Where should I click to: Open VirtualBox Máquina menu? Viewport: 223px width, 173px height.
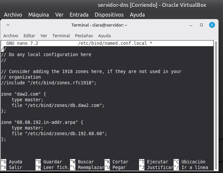coord(38,15)
